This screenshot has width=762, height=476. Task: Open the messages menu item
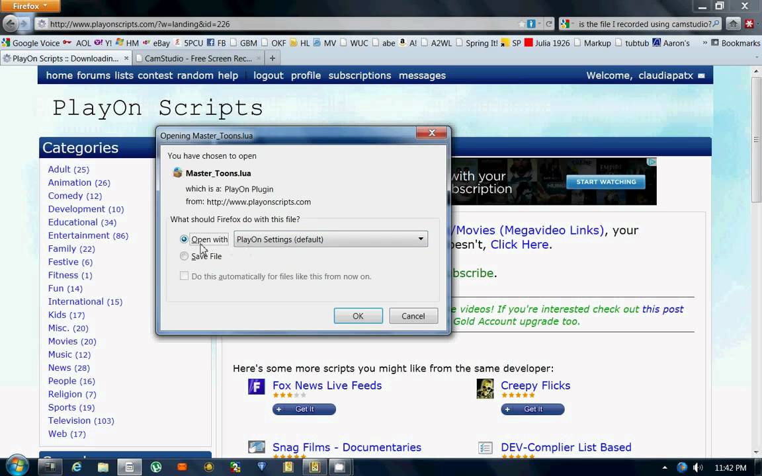[422, 76]
